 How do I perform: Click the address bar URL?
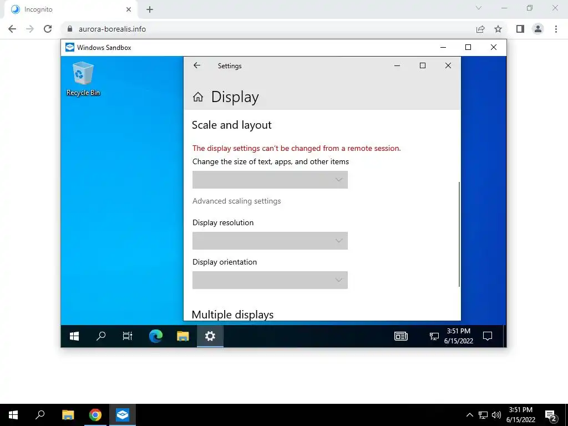click(x=112, y=29)
